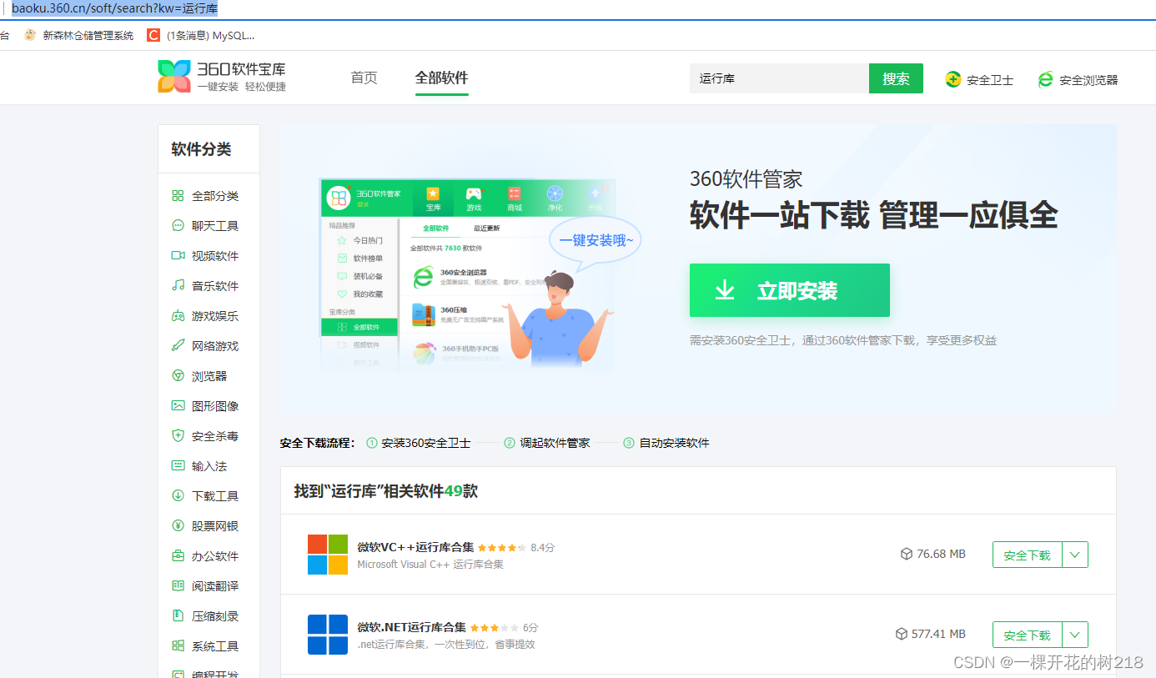Image resolution: width=1156 pixels, height=678 pixels.
Task: Click the 安全浏览器 e icon in header
Action: 1046,79
